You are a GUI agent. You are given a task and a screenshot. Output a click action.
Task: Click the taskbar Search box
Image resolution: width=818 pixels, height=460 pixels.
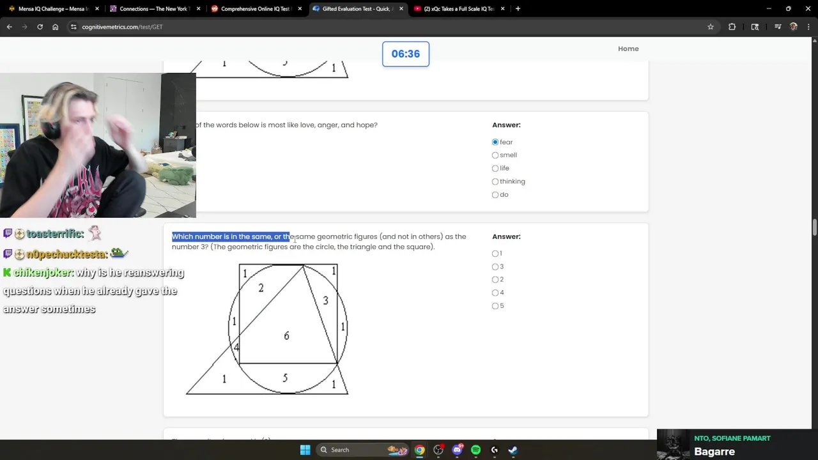pos(363,450)
